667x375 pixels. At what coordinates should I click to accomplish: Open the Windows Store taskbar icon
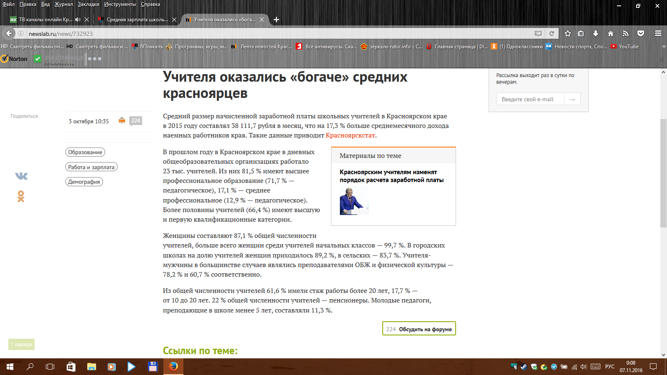pyautogui.click(x=71, y=367)
